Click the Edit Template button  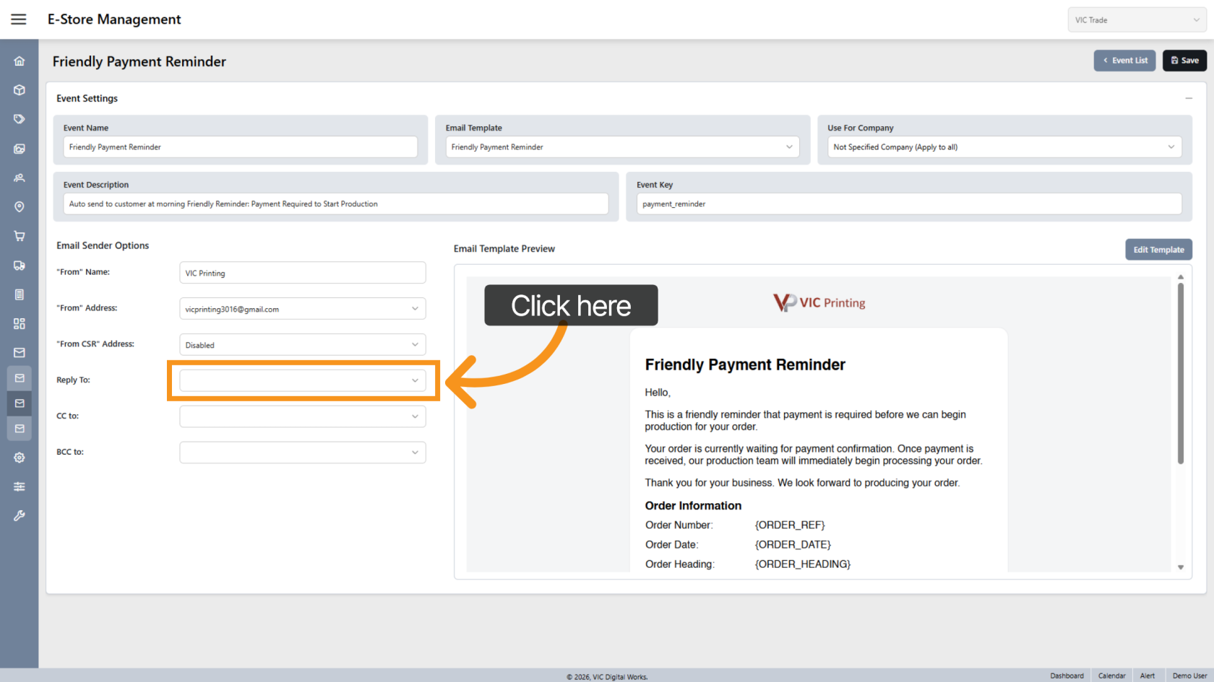coord(1158,250)
